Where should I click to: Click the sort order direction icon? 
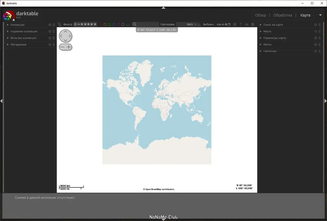tap(199, 25)
